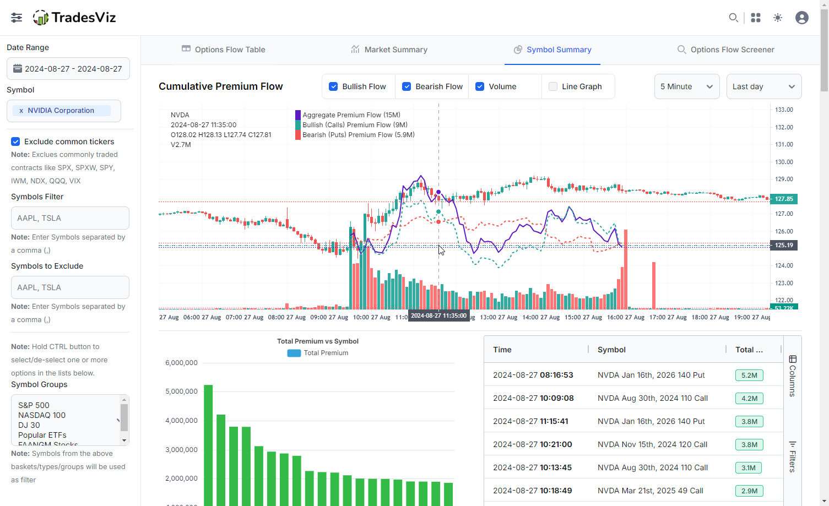
Task: Click the 127.85 price label on axis
Action: tap(784, 199)
